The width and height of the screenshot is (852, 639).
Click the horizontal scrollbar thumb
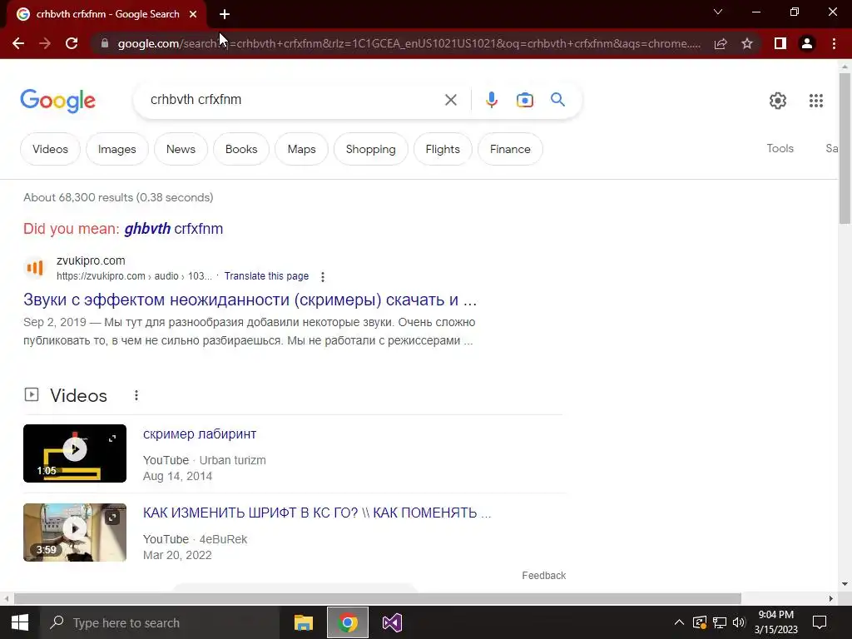pyautogui.click(x=377, y=599)
